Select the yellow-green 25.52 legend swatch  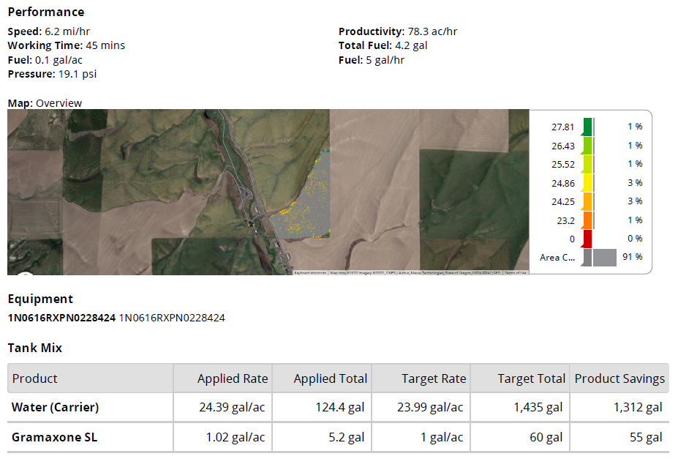point(587,164)
